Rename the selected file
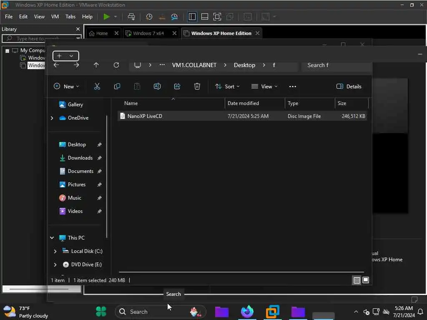Viewport: 427px width, 320px height. (x=157, y=87)
